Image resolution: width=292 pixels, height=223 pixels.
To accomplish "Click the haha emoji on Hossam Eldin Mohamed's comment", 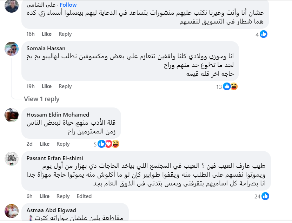I will tap(115, 144).
